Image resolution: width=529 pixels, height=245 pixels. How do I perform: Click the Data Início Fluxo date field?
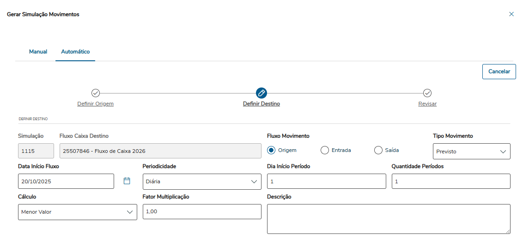[66, 181]
